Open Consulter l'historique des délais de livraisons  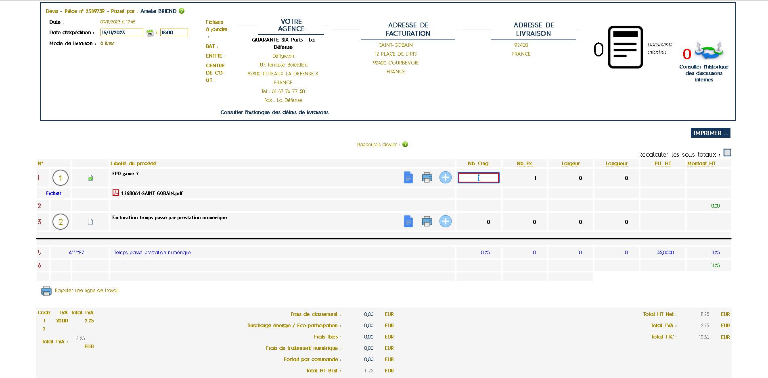[274, 112]
